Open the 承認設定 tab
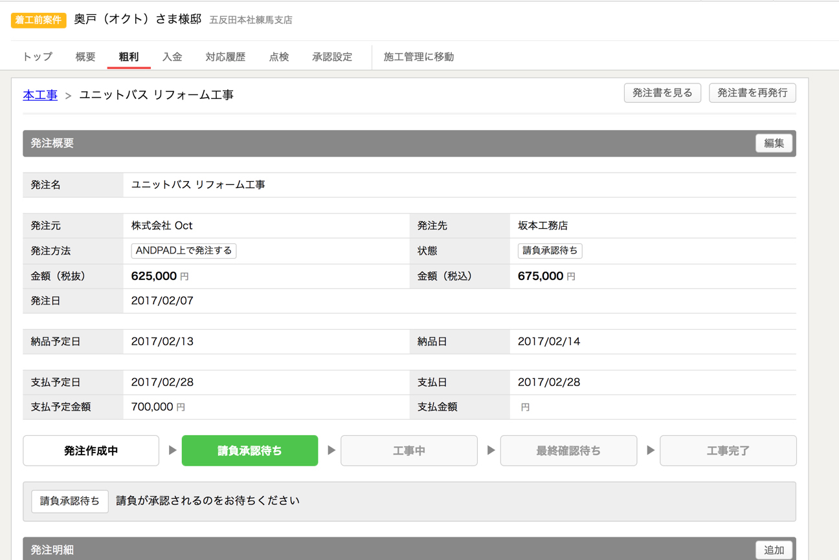 tap(332, 57)
